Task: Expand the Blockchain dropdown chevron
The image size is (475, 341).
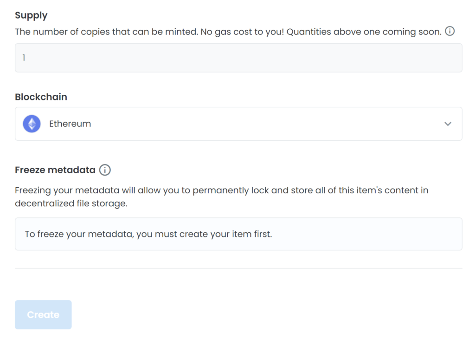Action: coord(448,124)
